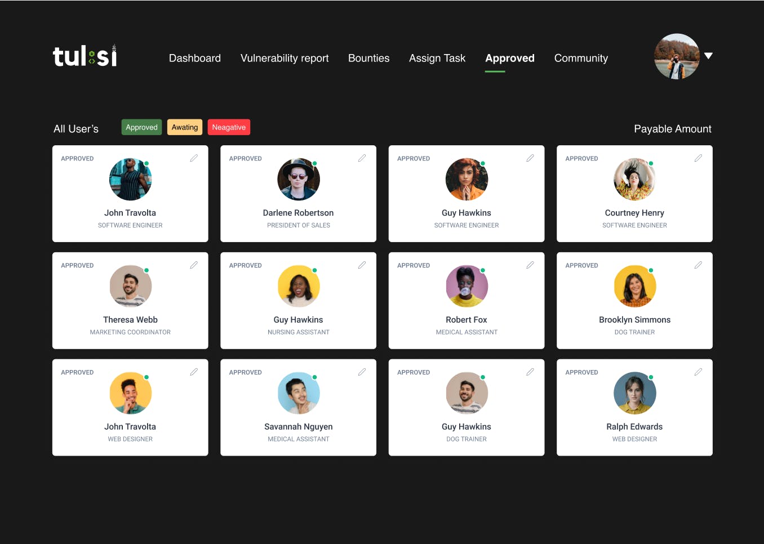This screenshot has height=544, width=764.
Task: Go to the Bounties page
Action: click(369, 58)
